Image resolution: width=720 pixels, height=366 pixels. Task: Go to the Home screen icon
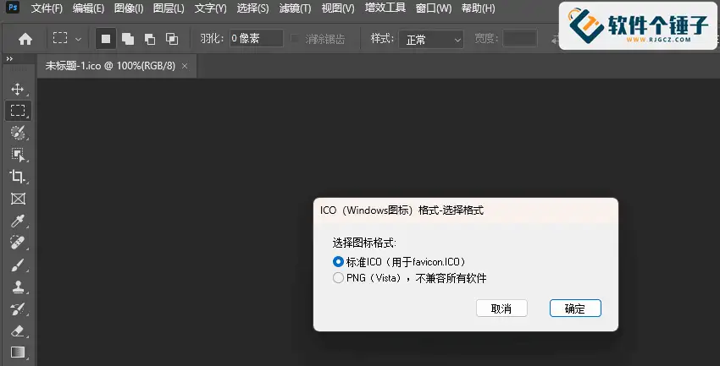(x=25, y=39)
